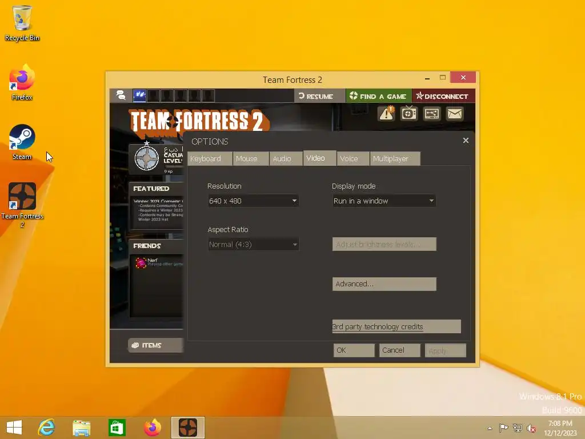Select the Video tab
Image resolution: width=585 pixels, height=439 pixels.
pos(320,158)
